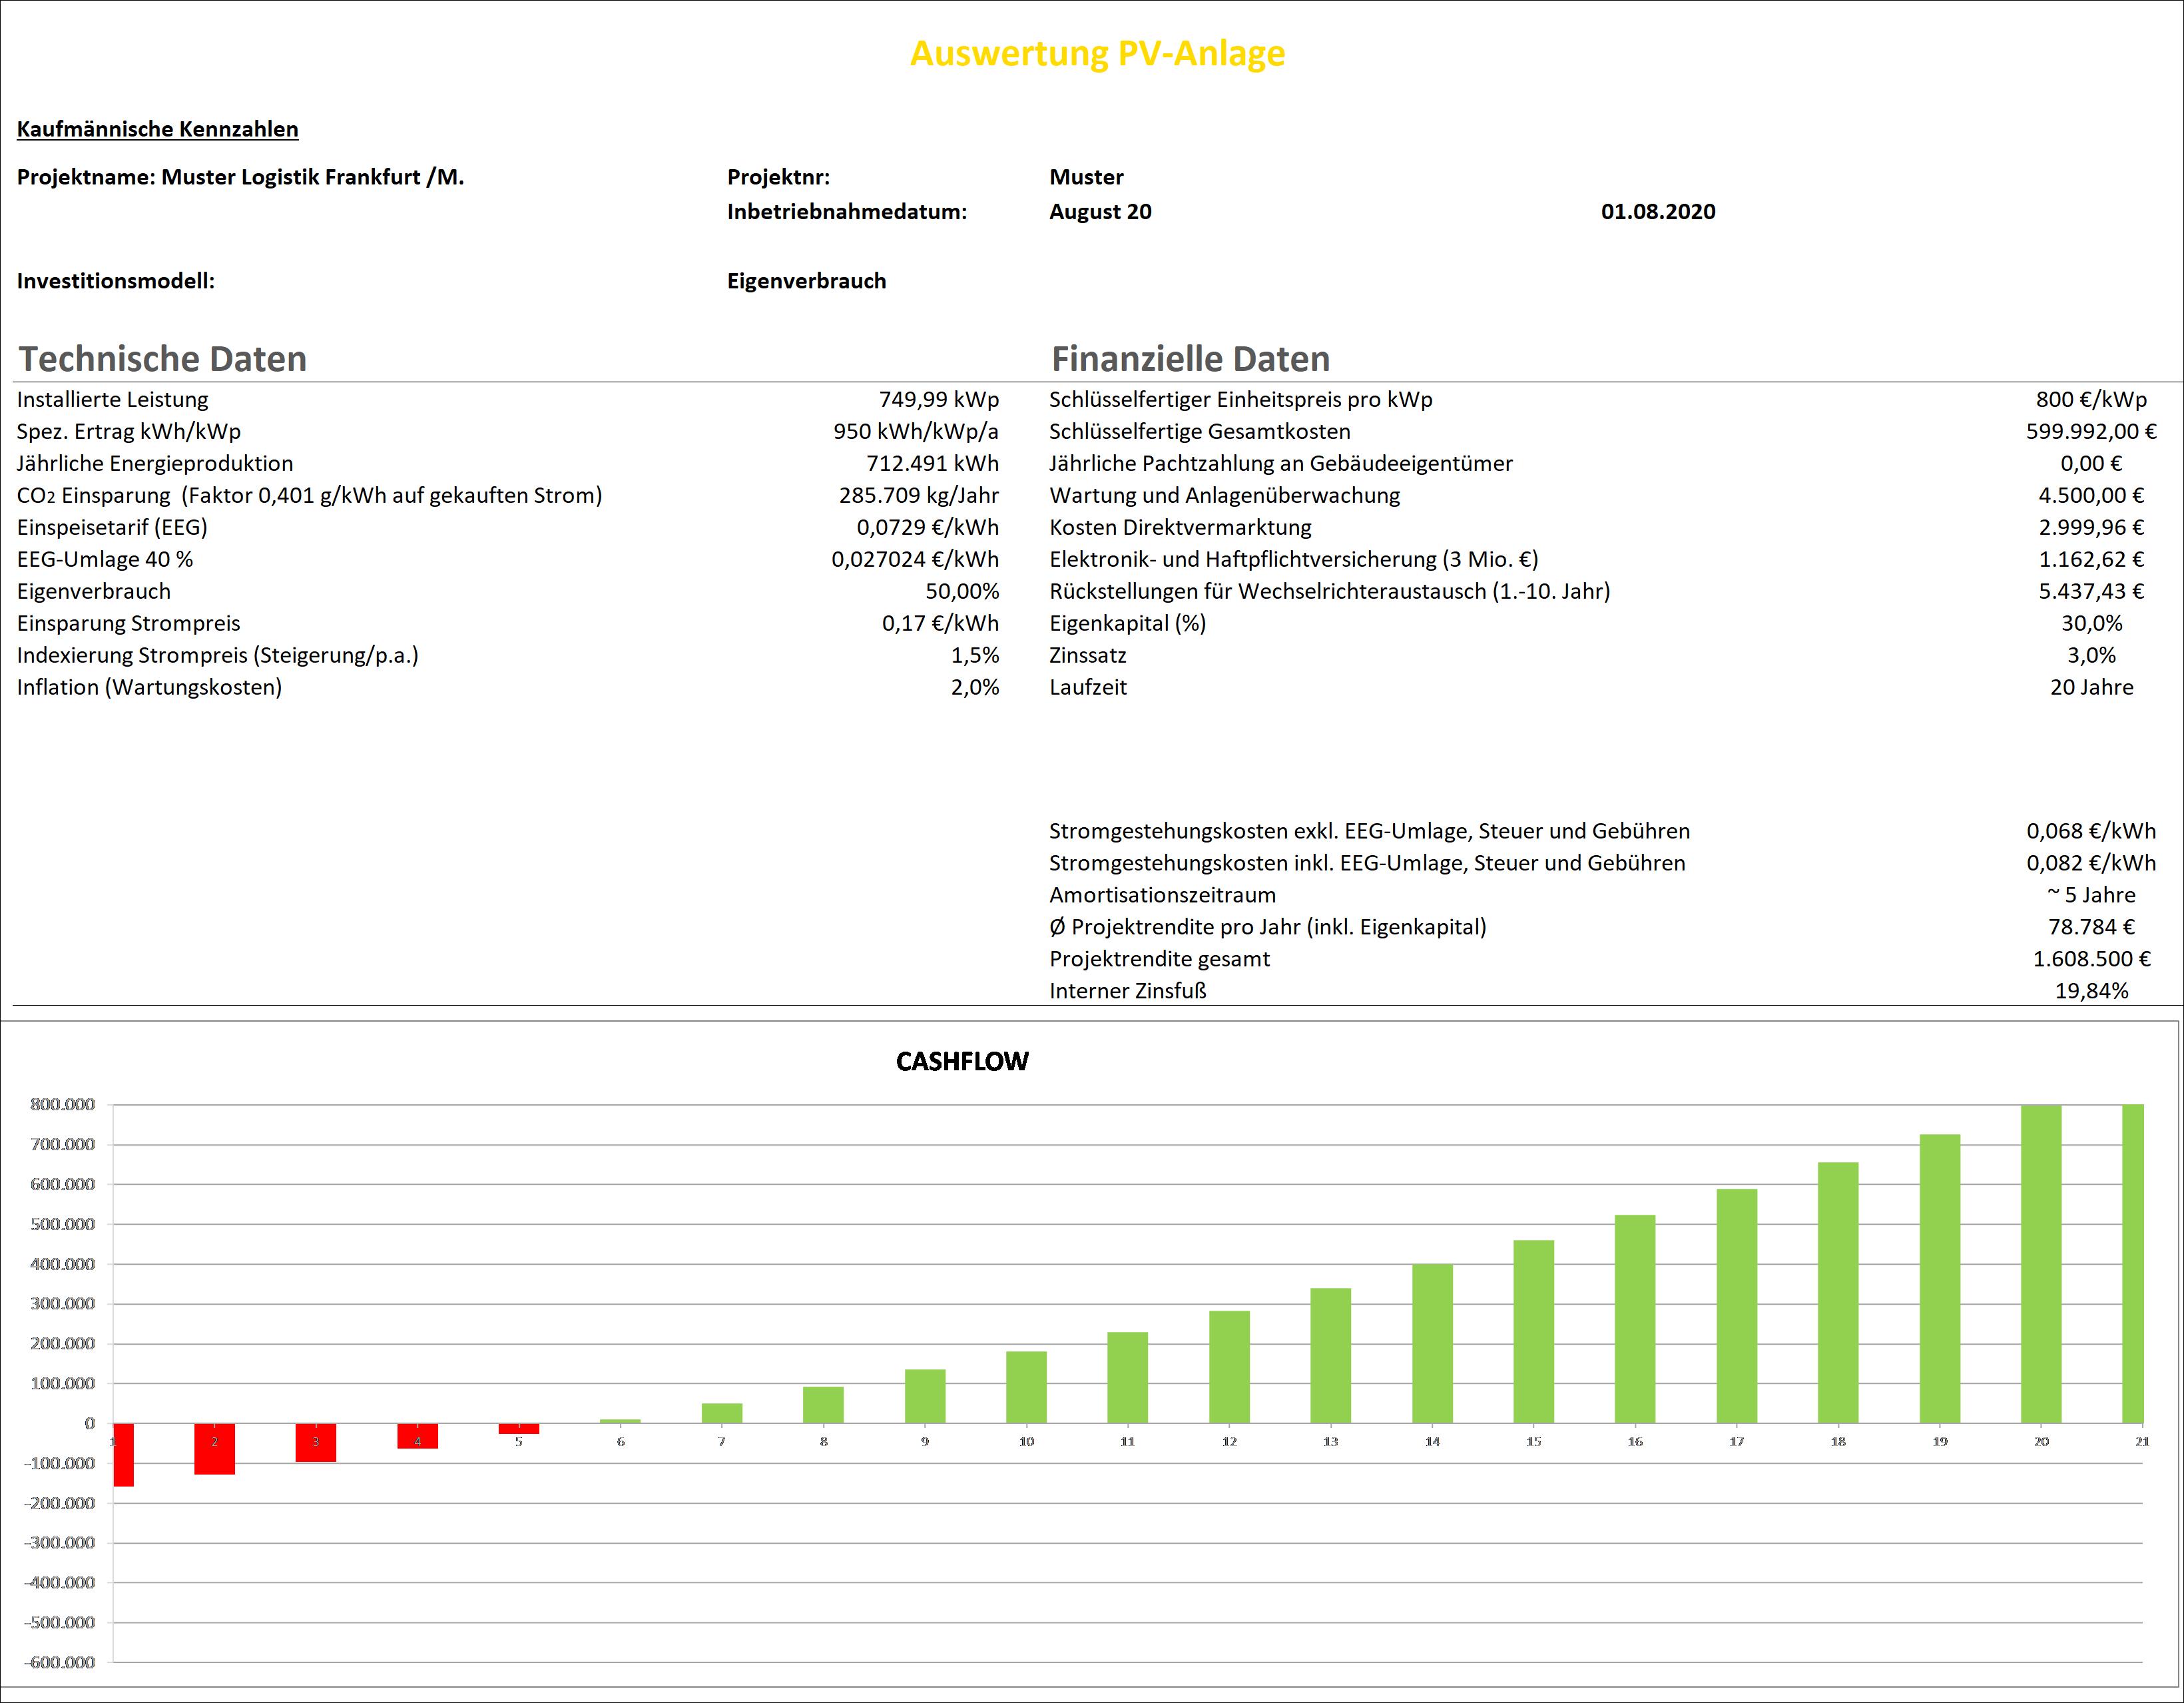Click the '0,027024 €/kWh' EEG-Umlage value
The image size is (2184, 1703).
coord(915,559)
